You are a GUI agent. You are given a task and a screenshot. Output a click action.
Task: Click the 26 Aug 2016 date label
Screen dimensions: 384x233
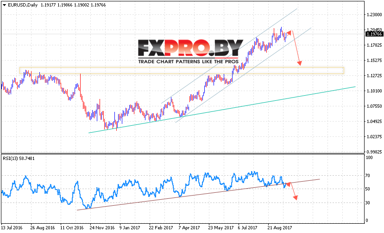pos(43,227)
